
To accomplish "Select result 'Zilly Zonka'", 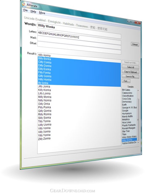I will point(44,139).
